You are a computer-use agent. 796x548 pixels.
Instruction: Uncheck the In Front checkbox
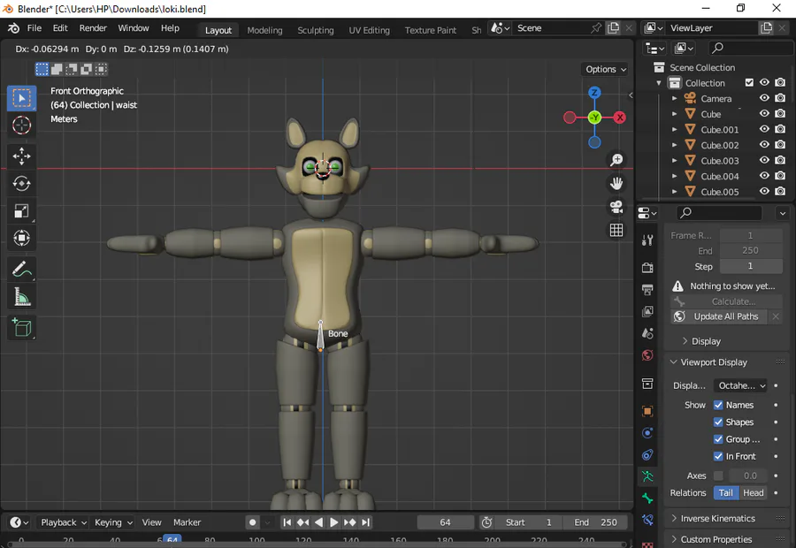tap(718, 457)
